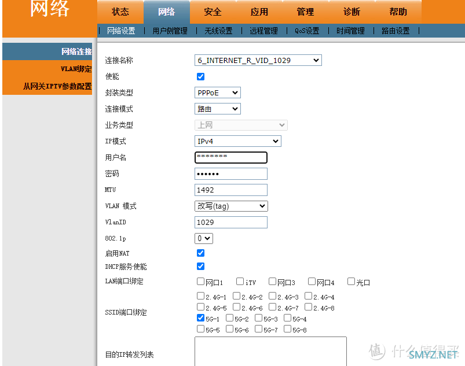
Task: Click the disabled 业务类型 上网 dropdown
Action: 241,125
